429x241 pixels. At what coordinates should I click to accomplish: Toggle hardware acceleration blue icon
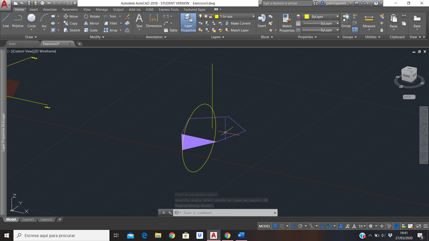click(397, 226)
